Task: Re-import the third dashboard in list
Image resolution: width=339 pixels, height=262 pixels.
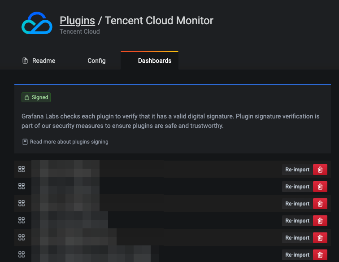Action: [297, 204]
